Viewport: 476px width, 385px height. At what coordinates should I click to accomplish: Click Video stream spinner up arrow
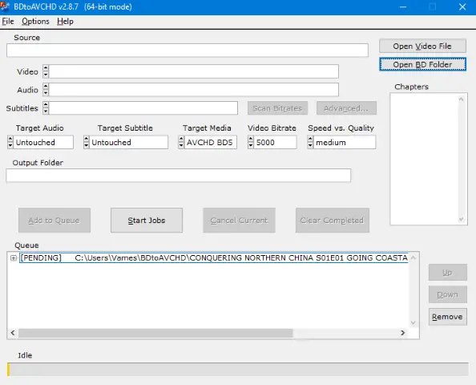(46, 68)
